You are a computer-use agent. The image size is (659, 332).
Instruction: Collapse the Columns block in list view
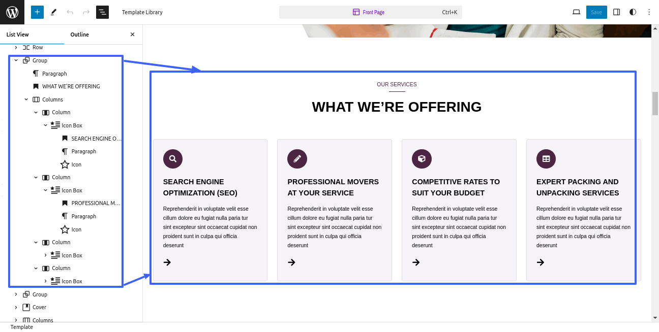(26, 99)
